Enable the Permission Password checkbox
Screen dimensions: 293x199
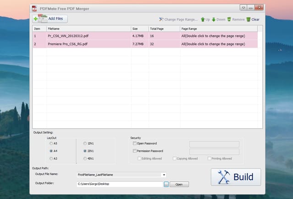tap(135, 151)
